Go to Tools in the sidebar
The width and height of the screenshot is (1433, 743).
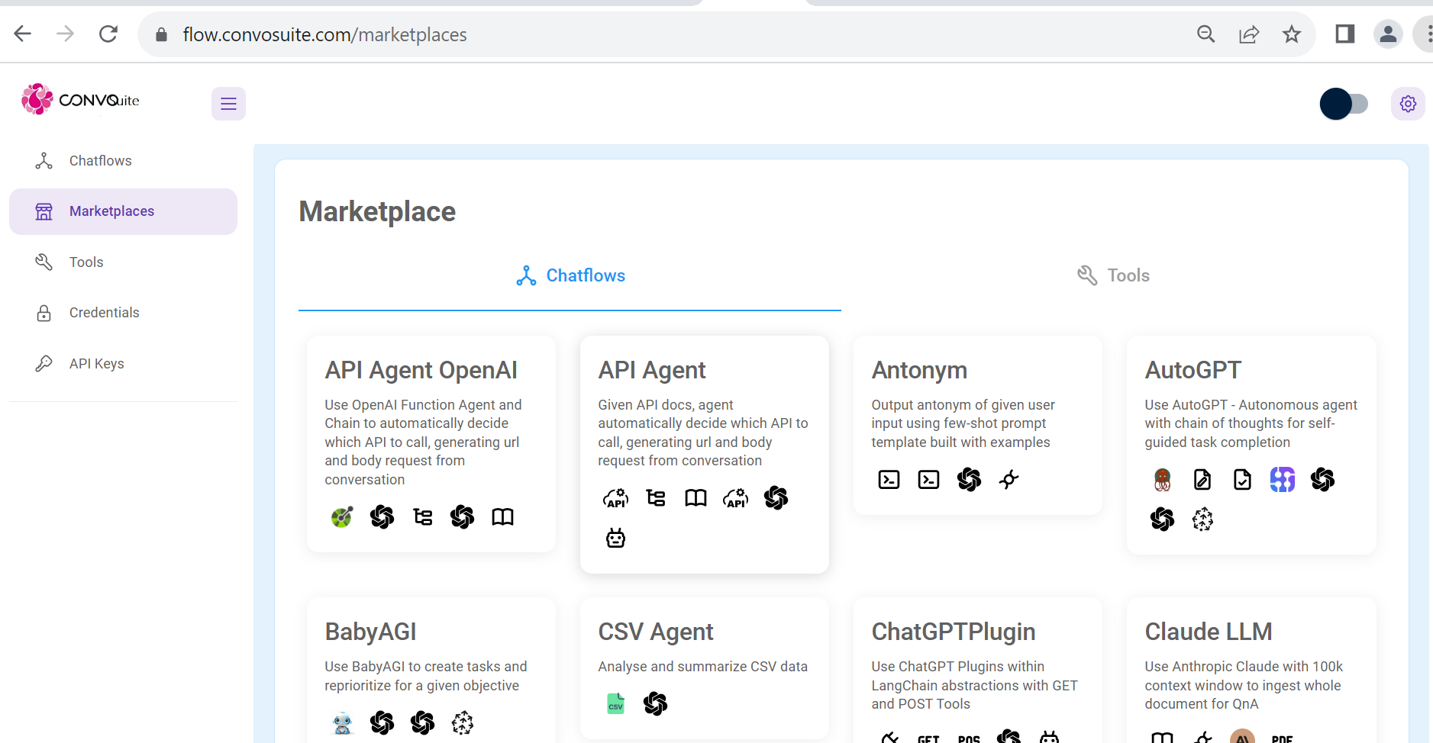click(x=123, y=262)
